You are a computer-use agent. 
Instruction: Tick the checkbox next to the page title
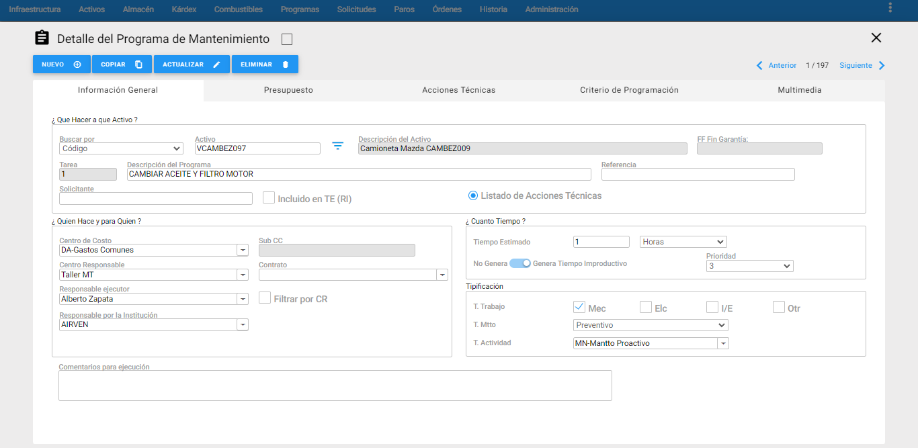[287, 40]
